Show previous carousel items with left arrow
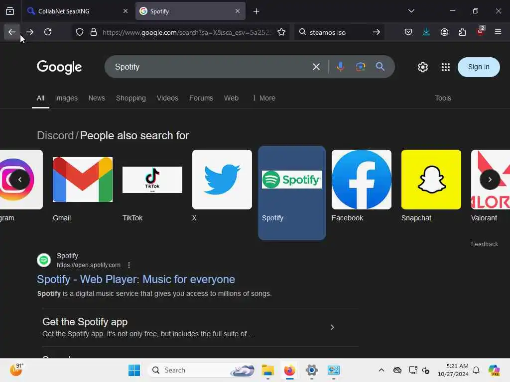The image size is (510, 382). pyautogui.click(x=20, y=180)
